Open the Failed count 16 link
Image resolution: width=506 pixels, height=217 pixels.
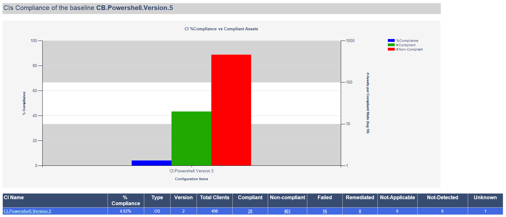325,211
